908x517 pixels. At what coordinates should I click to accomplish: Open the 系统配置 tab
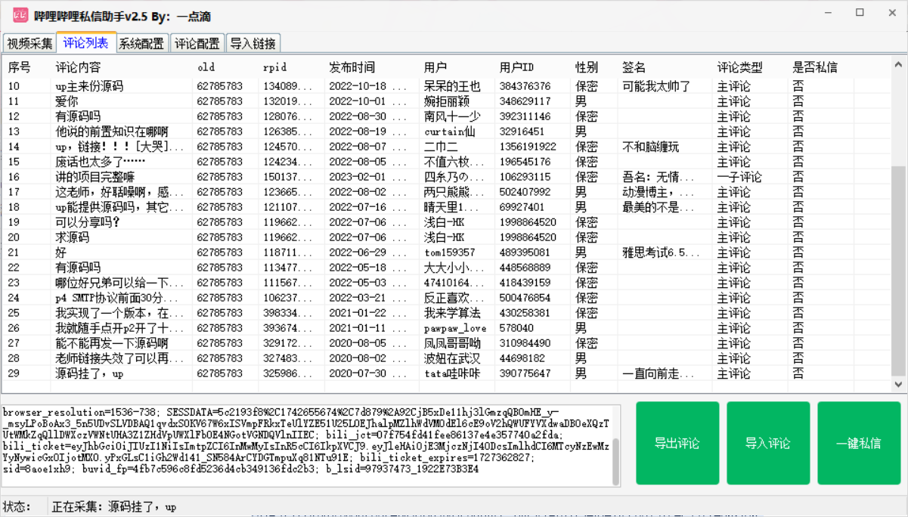pos(141,43)
